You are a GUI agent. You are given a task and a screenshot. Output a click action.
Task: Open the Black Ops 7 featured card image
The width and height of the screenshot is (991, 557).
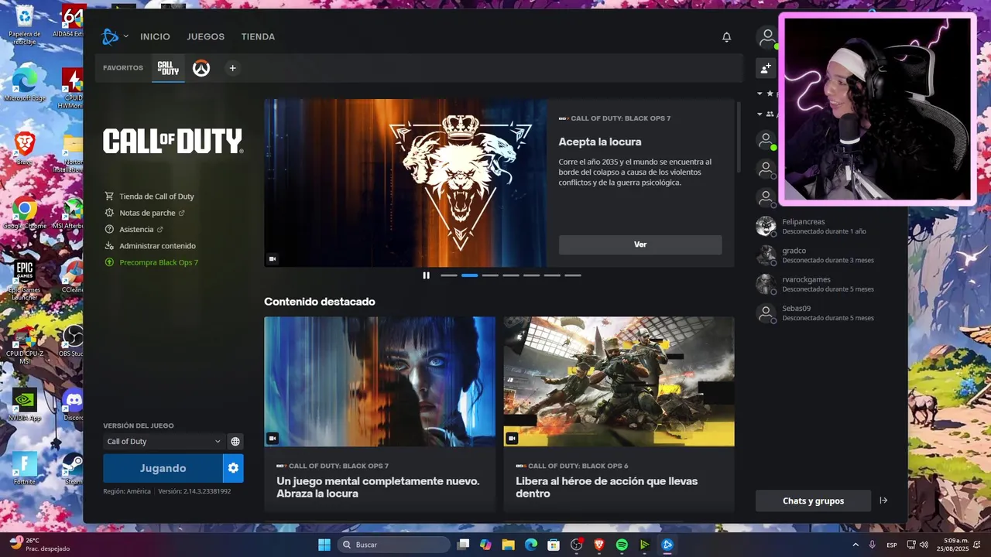click(379, 381)
